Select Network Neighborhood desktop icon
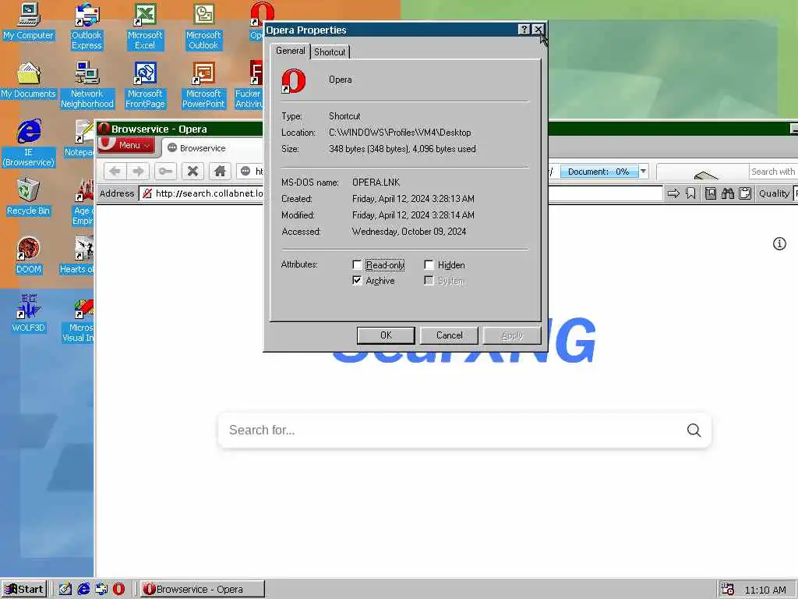Screen dimensions: 798x599 coord(87,85)
